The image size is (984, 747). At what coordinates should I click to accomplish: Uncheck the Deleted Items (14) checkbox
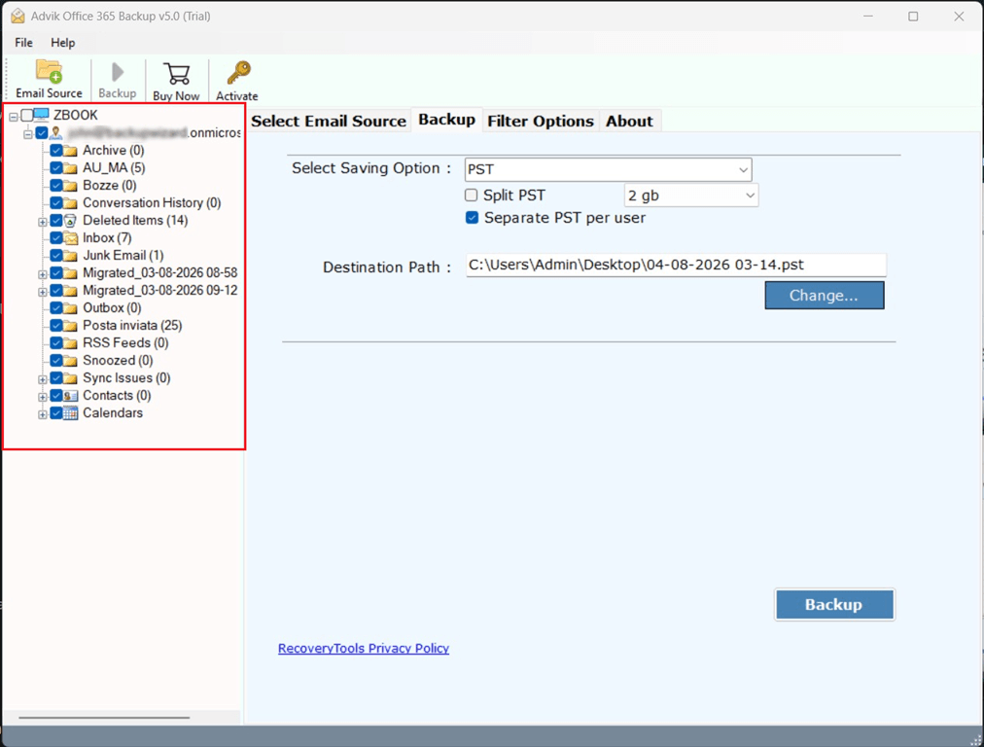(55, 221)
